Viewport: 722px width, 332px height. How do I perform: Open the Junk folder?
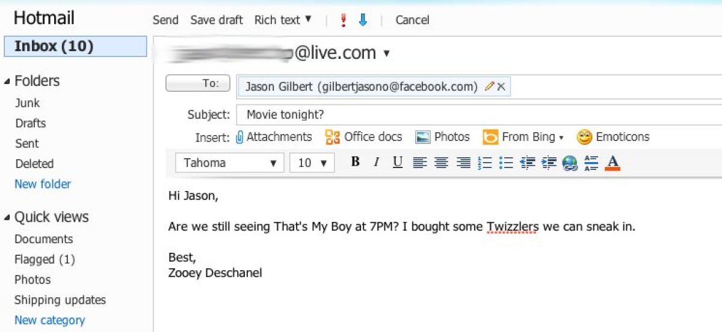coord(27,103)
